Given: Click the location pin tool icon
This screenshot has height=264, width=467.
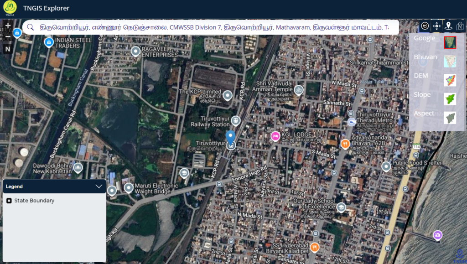Looking at the screenshot, I should (x=448, y=26).
